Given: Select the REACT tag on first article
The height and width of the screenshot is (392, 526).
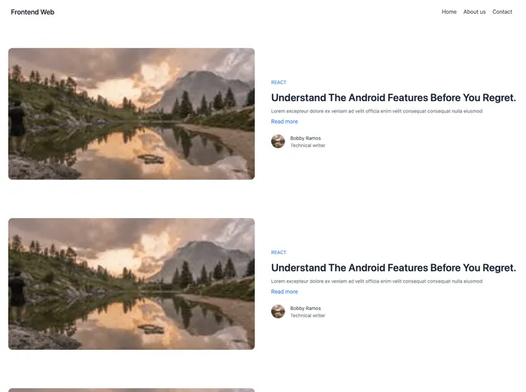Looking at the screenshot, I should point(278,83).
